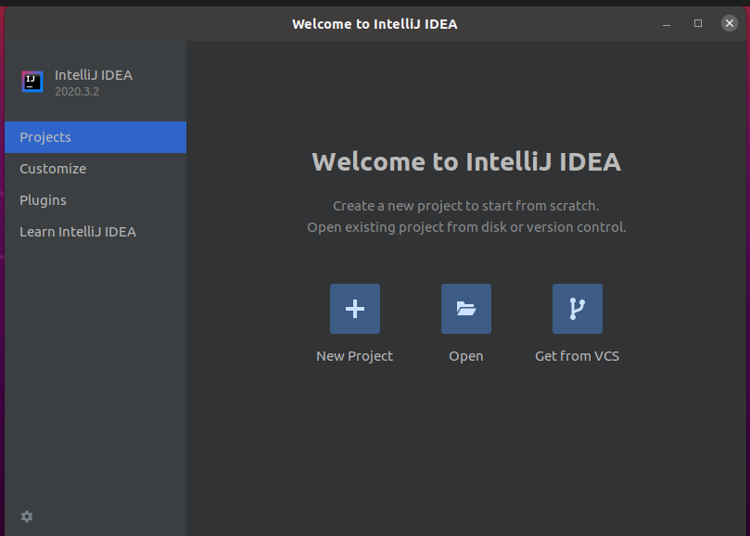750x536 pixels.
Task: Click the version text 2020.3.2
Action: 77,92
